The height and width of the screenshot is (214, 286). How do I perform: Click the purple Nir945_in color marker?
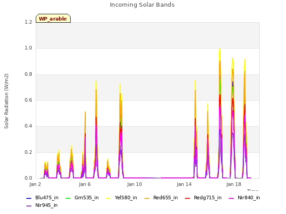click(29, 206)
